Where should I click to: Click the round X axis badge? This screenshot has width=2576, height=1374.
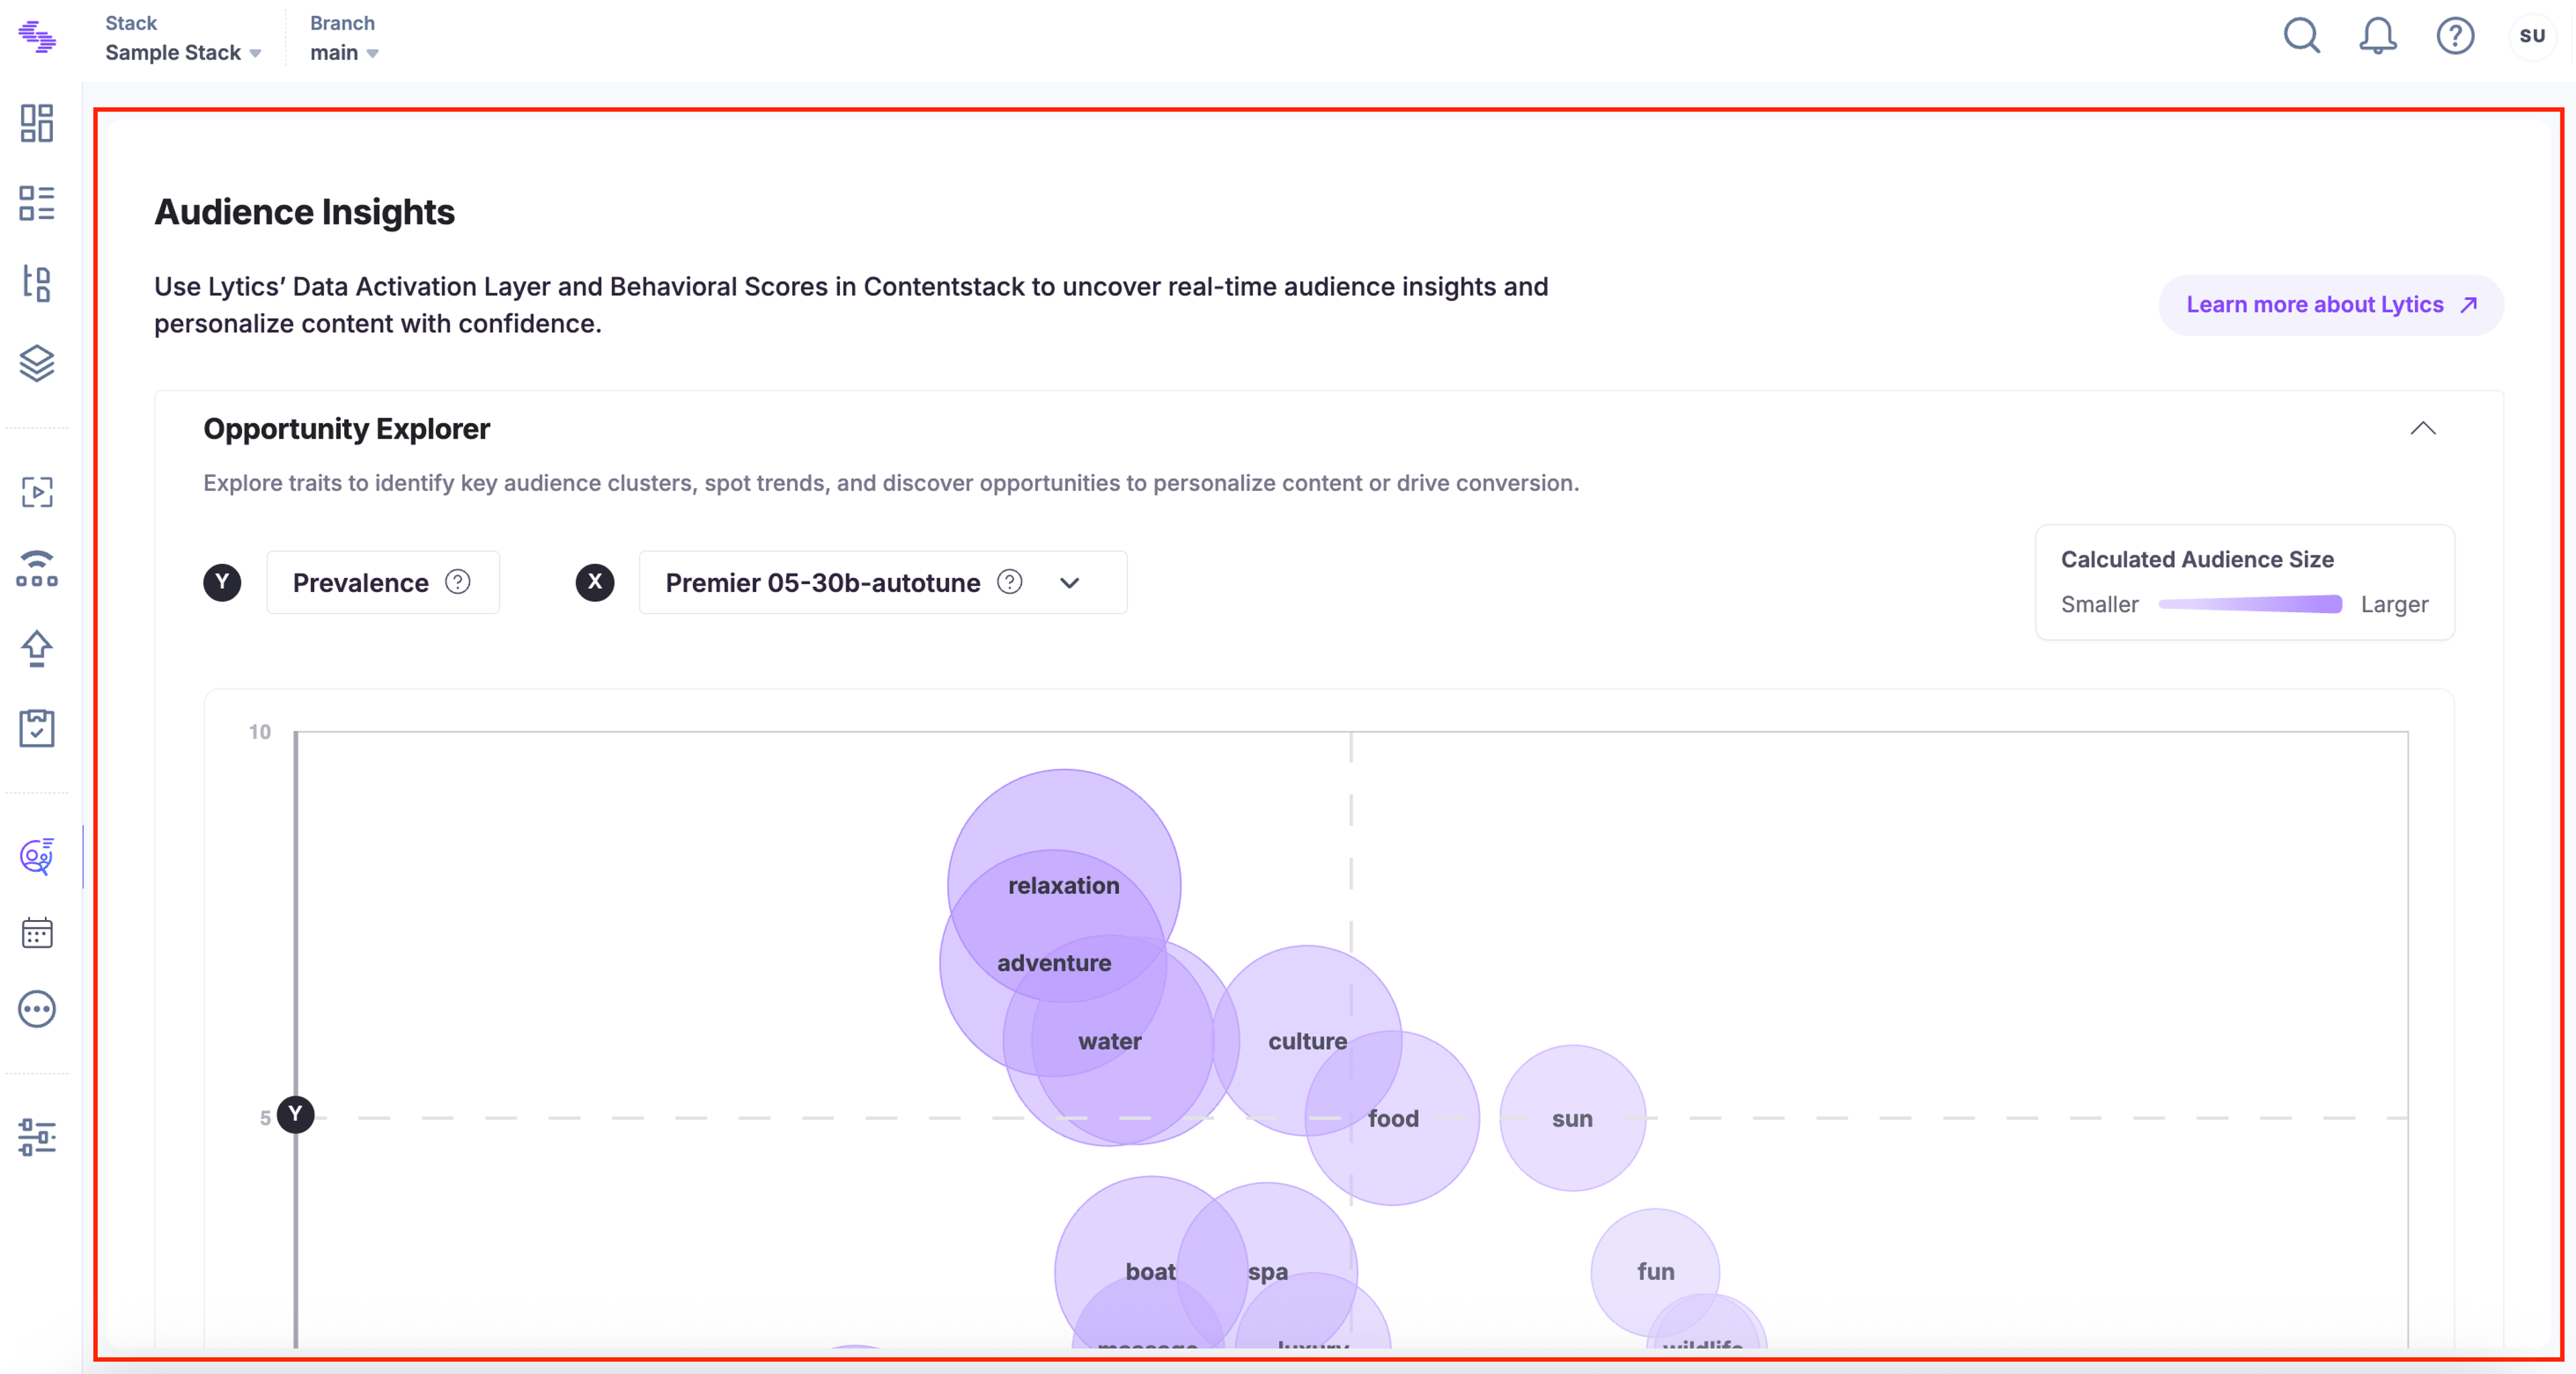595,583
